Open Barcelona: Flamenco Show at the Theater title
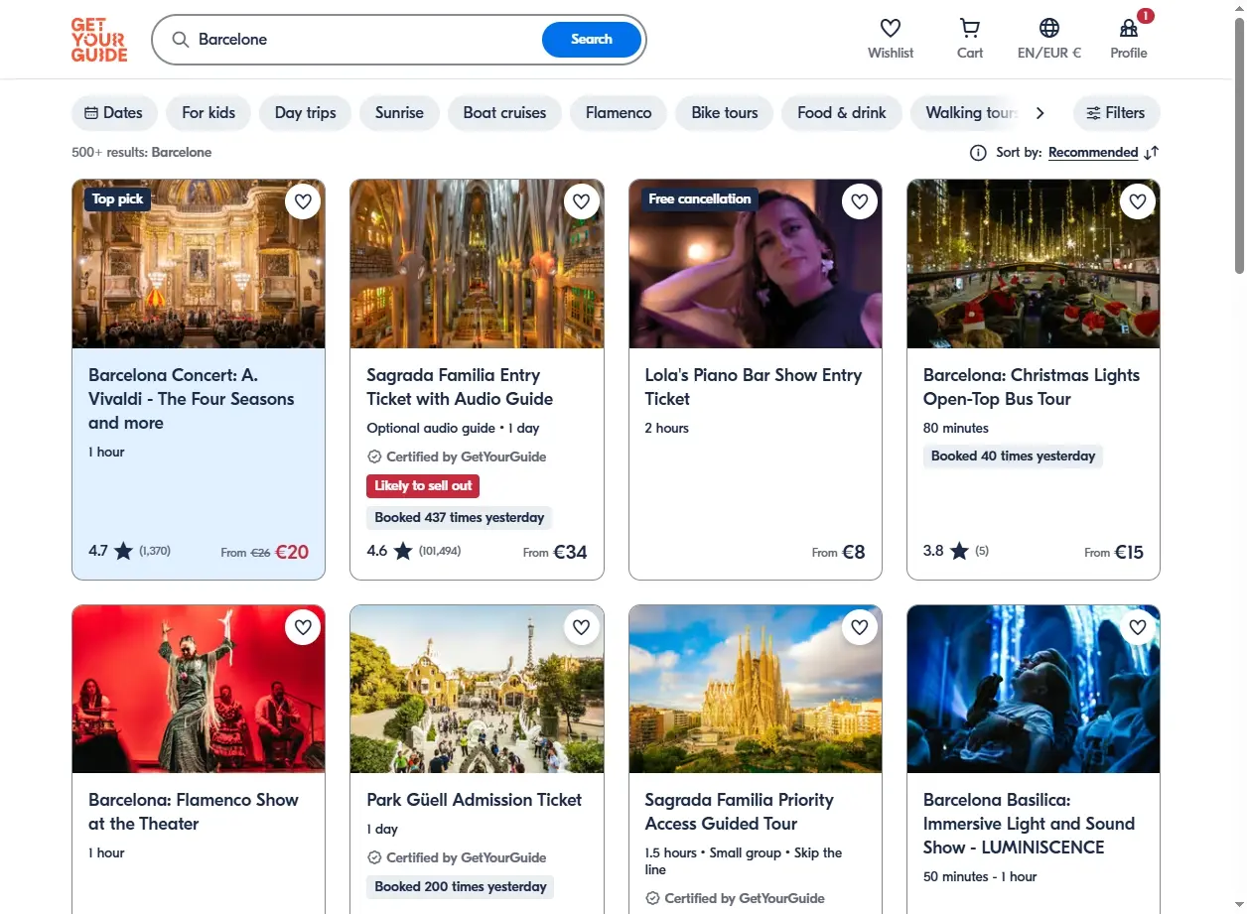 click(194, 812)
